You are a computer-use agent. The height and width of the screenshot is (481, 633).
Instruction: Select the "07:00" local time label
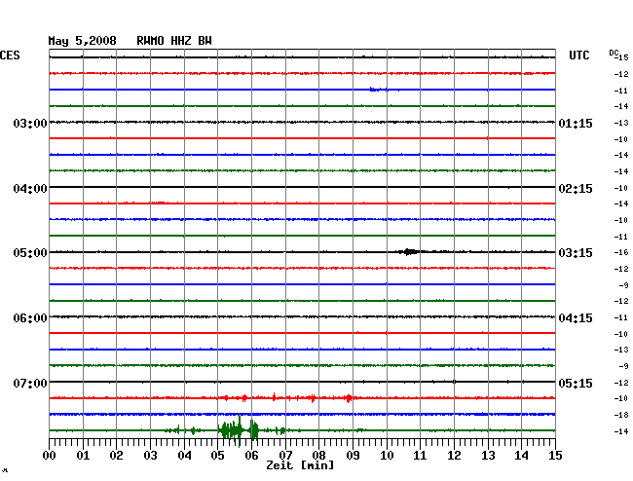[x=30, y=383]
